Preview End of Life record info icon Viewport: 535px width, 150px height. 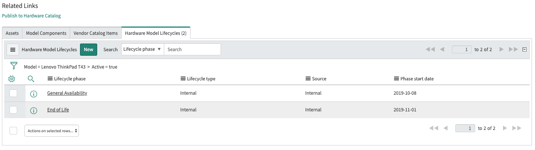click(34, 111)
